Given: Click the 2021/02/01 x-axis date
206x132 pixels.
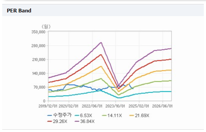Looking at the screenshot, I should click(x=69, y=106).
